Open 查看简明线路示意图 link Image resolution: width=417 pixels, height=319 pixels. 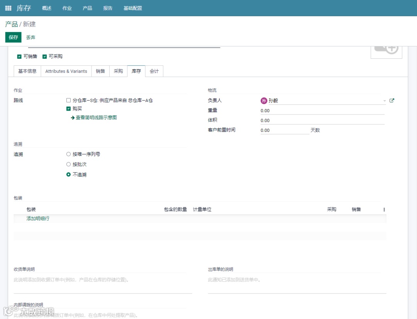coord(96,118)
